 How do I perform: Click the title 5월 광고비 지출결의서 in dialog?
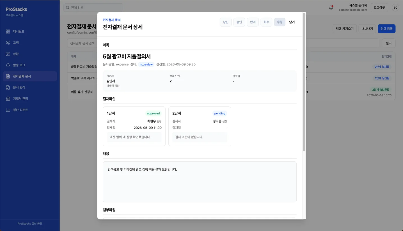[x=127, y=56]
